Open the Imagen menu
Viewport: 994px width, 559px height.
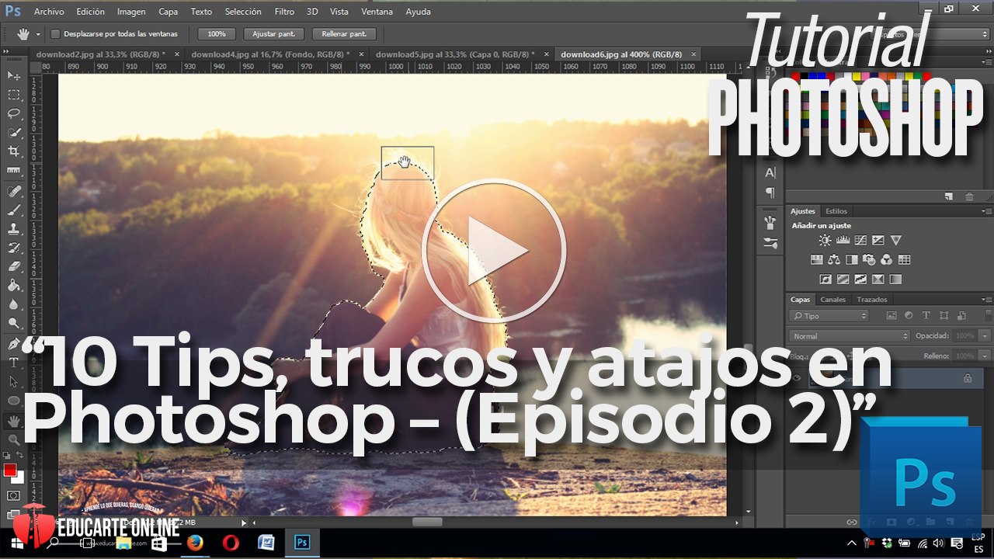131,12
